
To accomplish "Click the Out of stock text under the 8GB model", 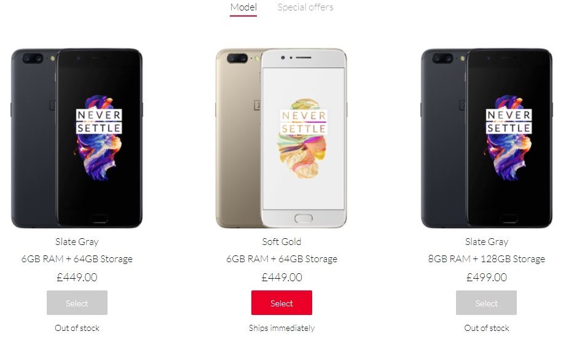I will coord(487,328).
